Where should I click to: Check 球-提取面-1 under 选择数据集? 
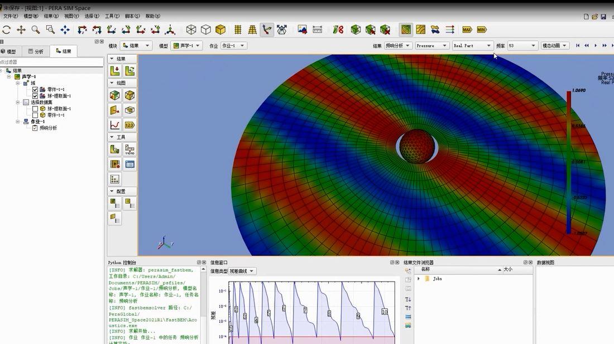click(x=35, y=109)
